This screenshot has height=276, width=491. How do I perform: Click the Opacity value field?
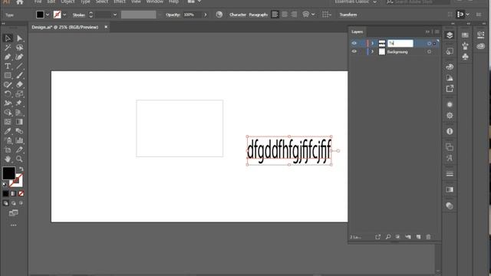(x=193, y=15)
